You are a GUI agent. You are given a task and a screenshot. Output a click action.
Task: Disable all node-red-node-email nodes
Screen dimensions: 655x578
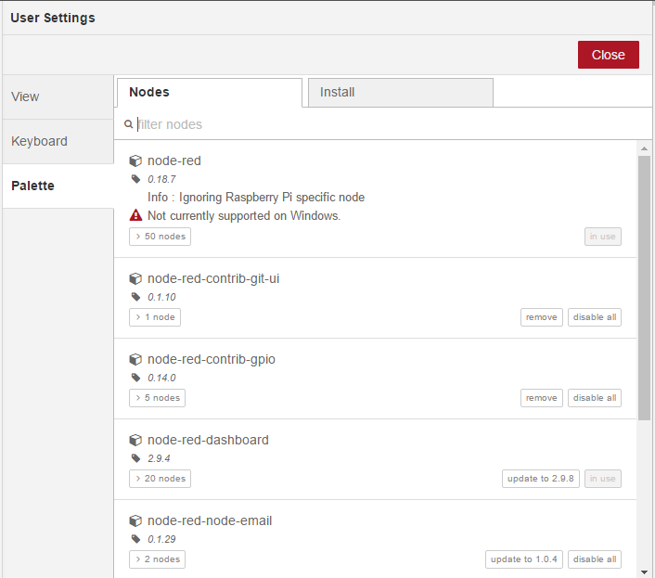coord(595,559)
